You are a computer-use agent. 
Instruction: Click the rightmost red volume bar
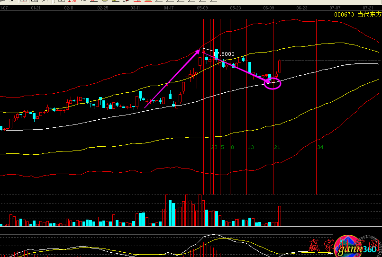280,216
